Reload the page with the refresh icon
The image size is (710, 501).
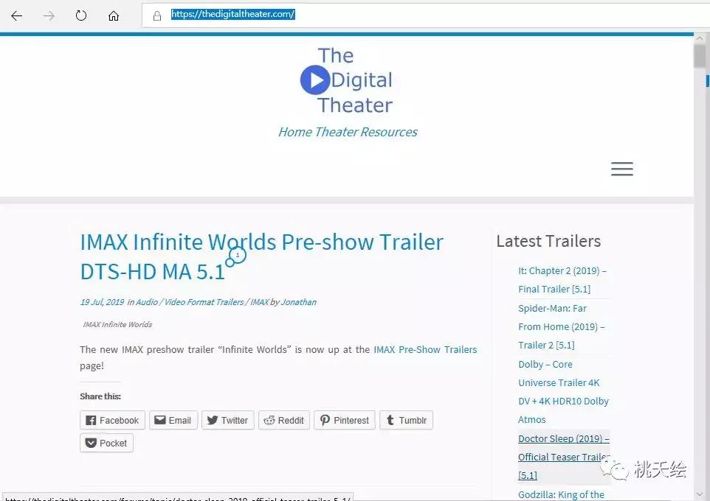click(81, 15)
